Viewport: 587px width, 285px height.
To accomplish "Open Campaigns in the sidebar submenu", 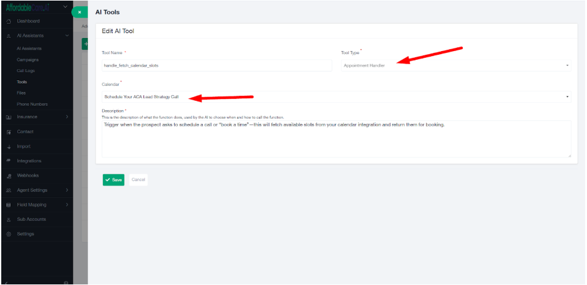I will (x=27, y=60).
